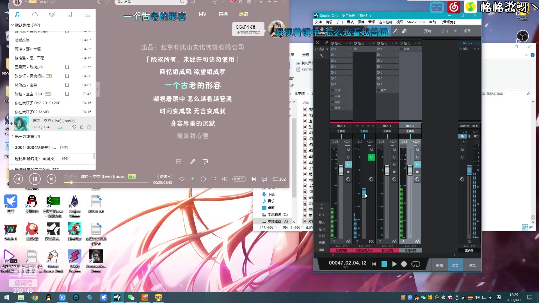Switch the loop playback mode
The image size is (539, 303).
(214, 179)
